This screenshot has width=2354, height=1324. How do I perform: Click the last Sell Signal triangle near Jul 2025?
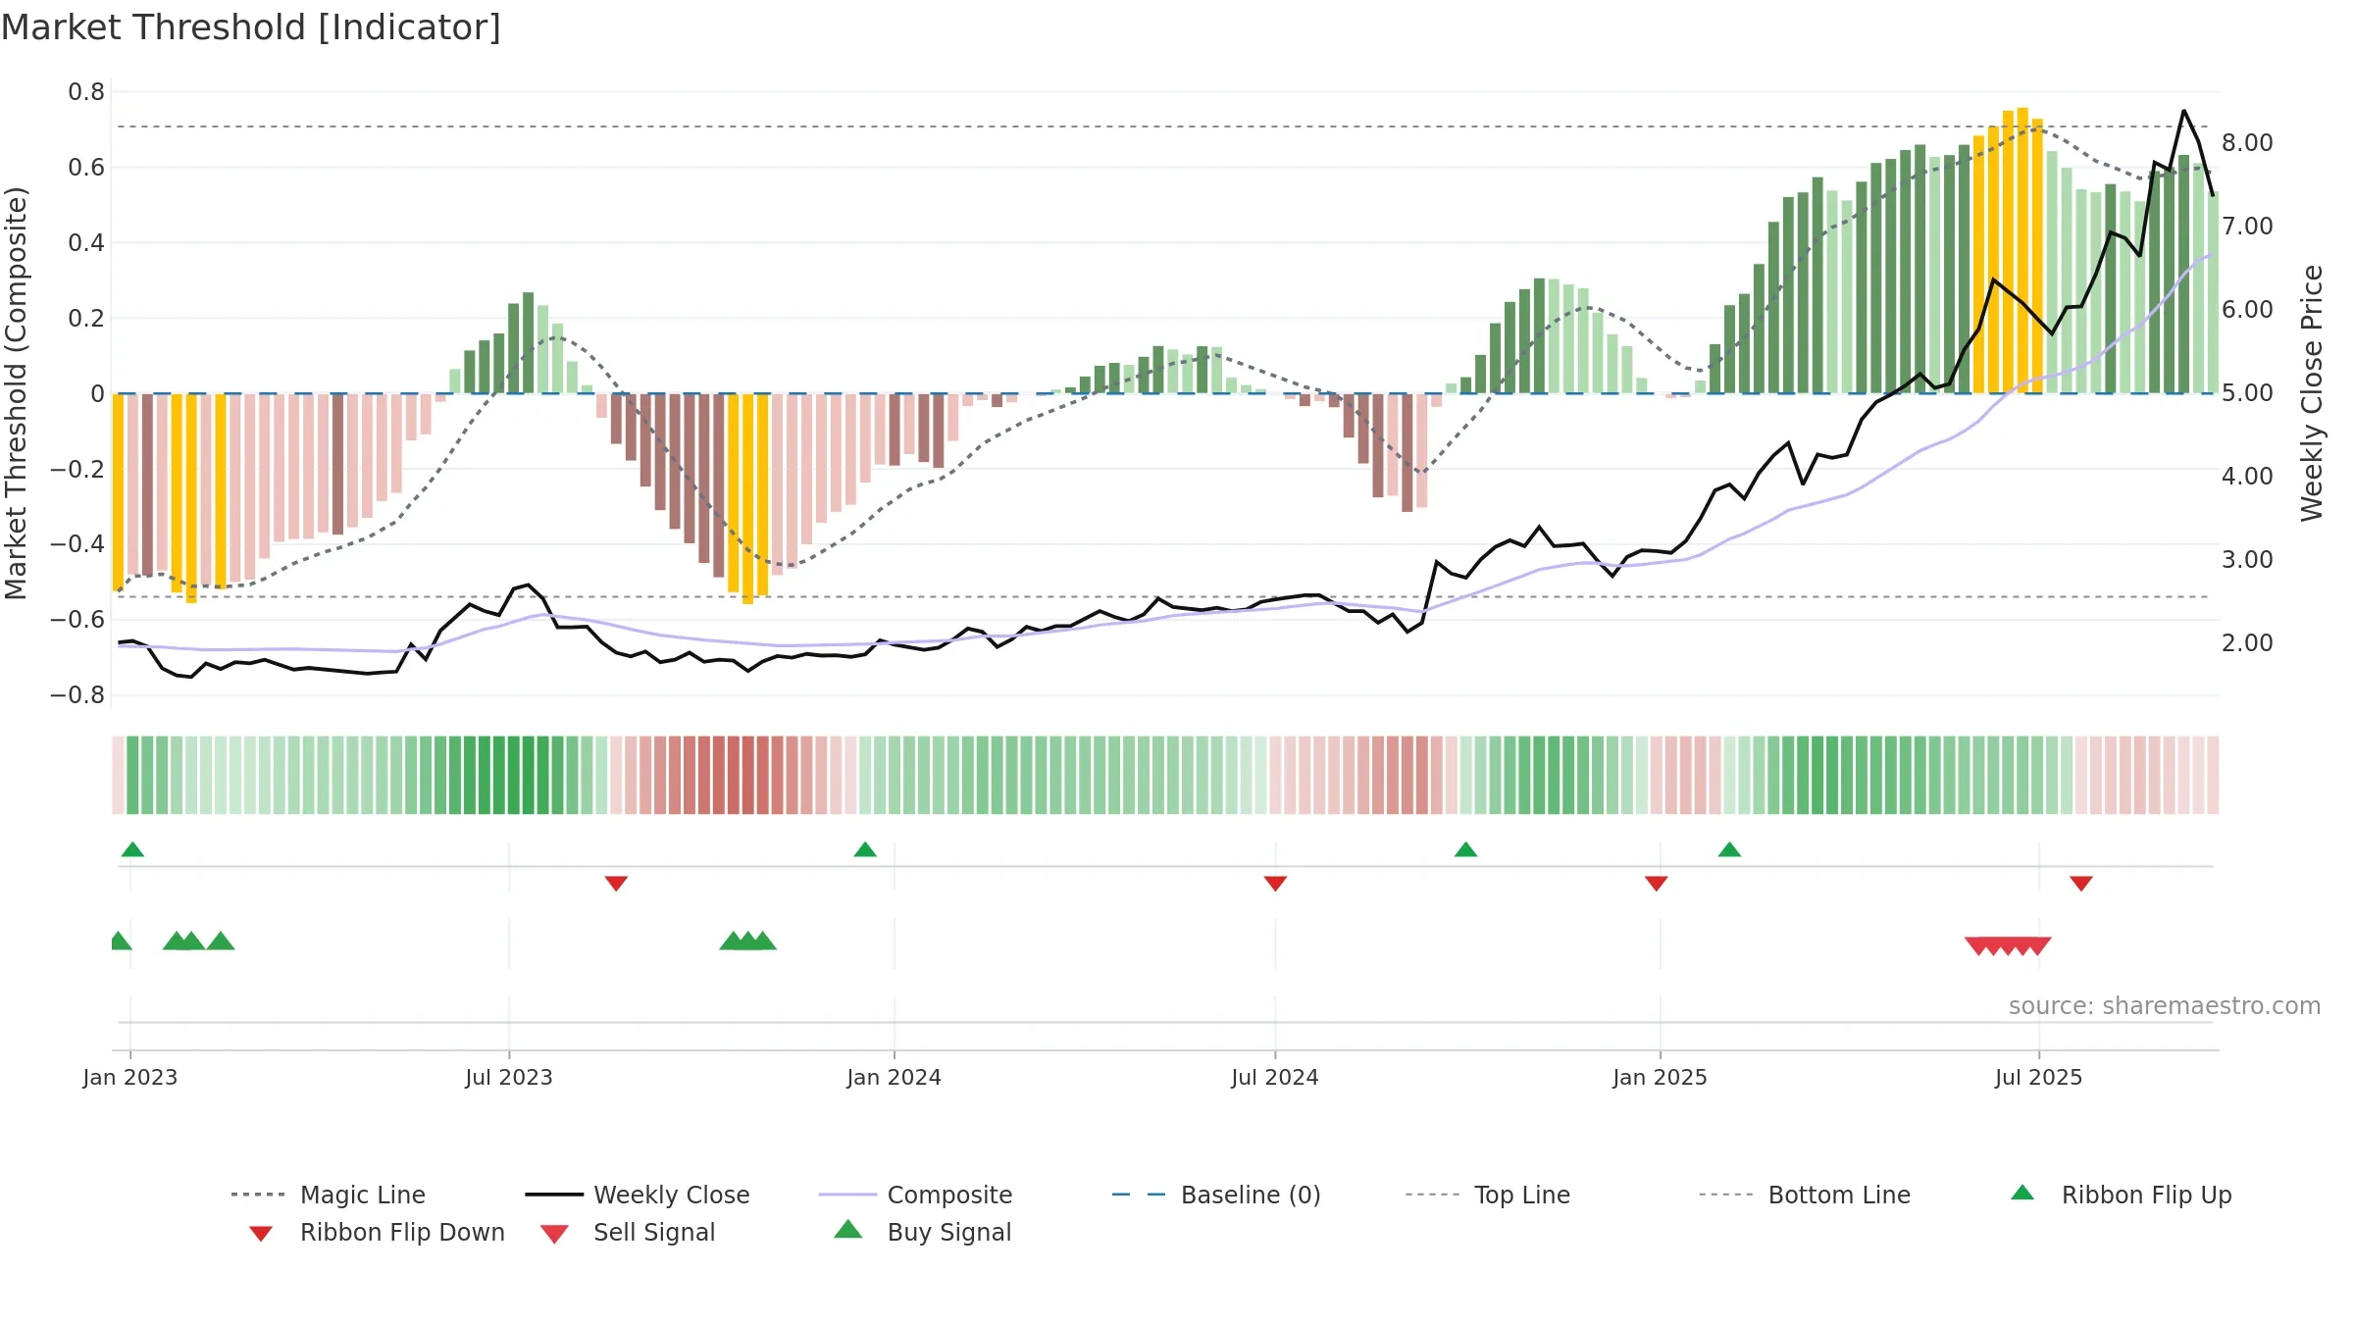point(2038,946)
